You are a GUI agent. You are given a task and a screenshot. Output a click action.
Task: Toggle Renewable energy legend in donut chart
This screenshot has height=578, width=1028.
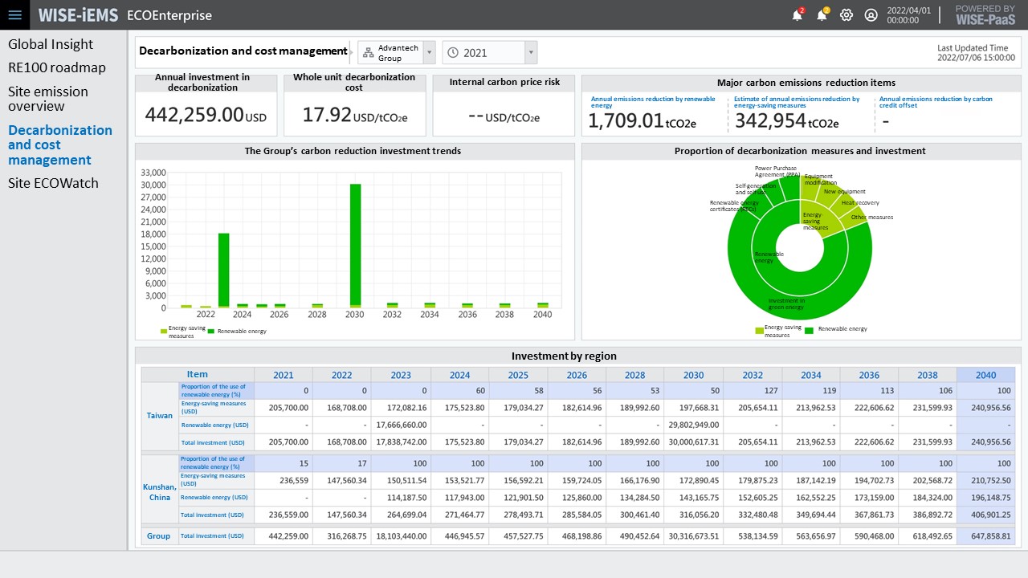[x=836, y=329]
